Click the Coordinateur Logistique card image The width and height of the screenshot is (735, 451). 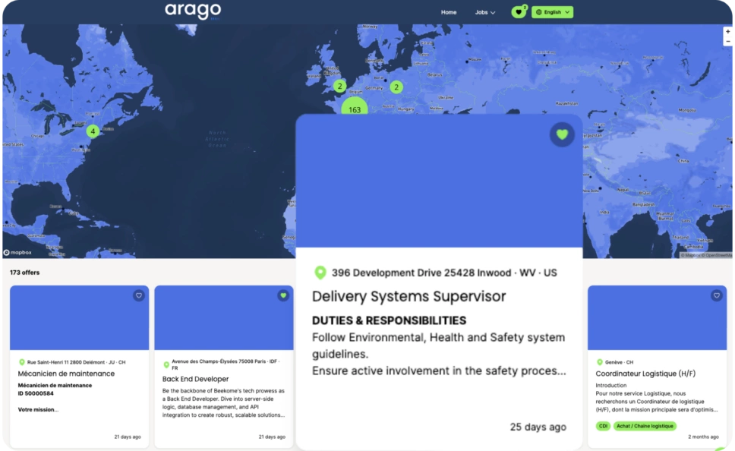pyautogui.click(x=658, y=318)
